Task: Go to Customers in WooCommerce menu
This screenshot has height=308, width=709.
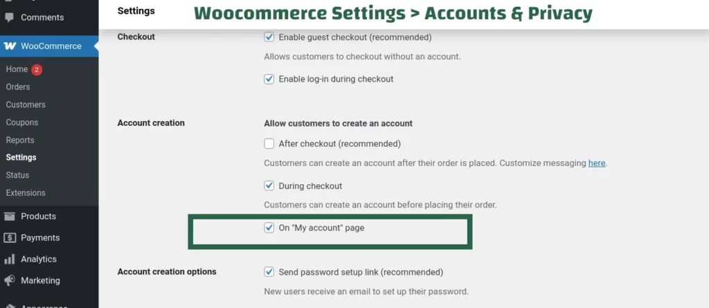Action: coord(26,105)
